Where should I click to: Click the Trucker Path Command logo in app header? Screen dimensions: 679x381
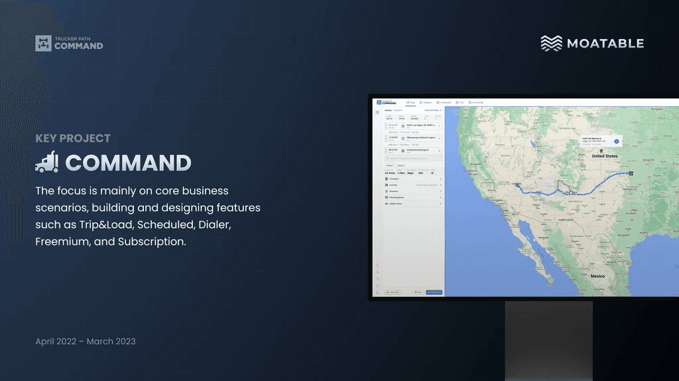pyautogui.click(x=387, y=103)
